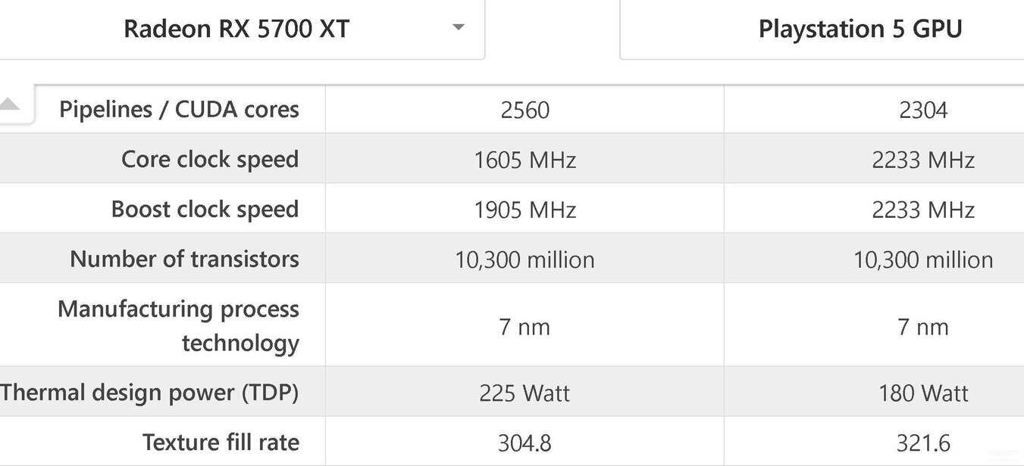Select the Pipelines / CUDA cores row label
The image size is (1024, 466).
[179, 110]
